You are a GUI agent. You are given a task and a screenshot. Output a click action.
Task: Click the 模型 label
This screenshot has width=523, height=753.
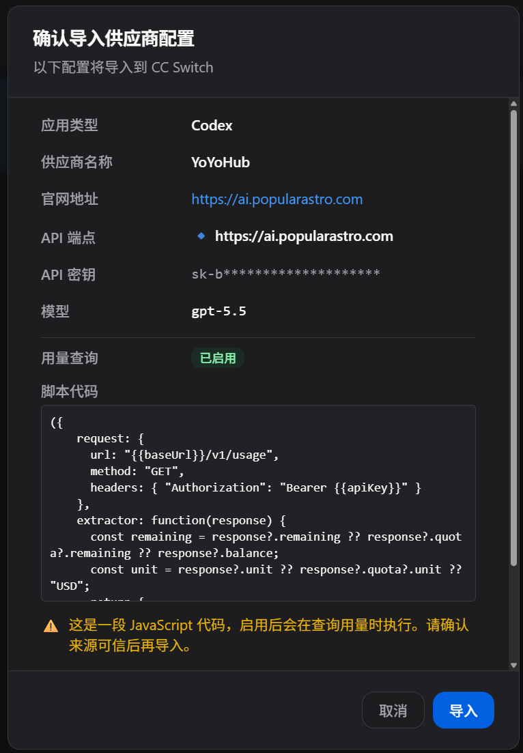55,312
